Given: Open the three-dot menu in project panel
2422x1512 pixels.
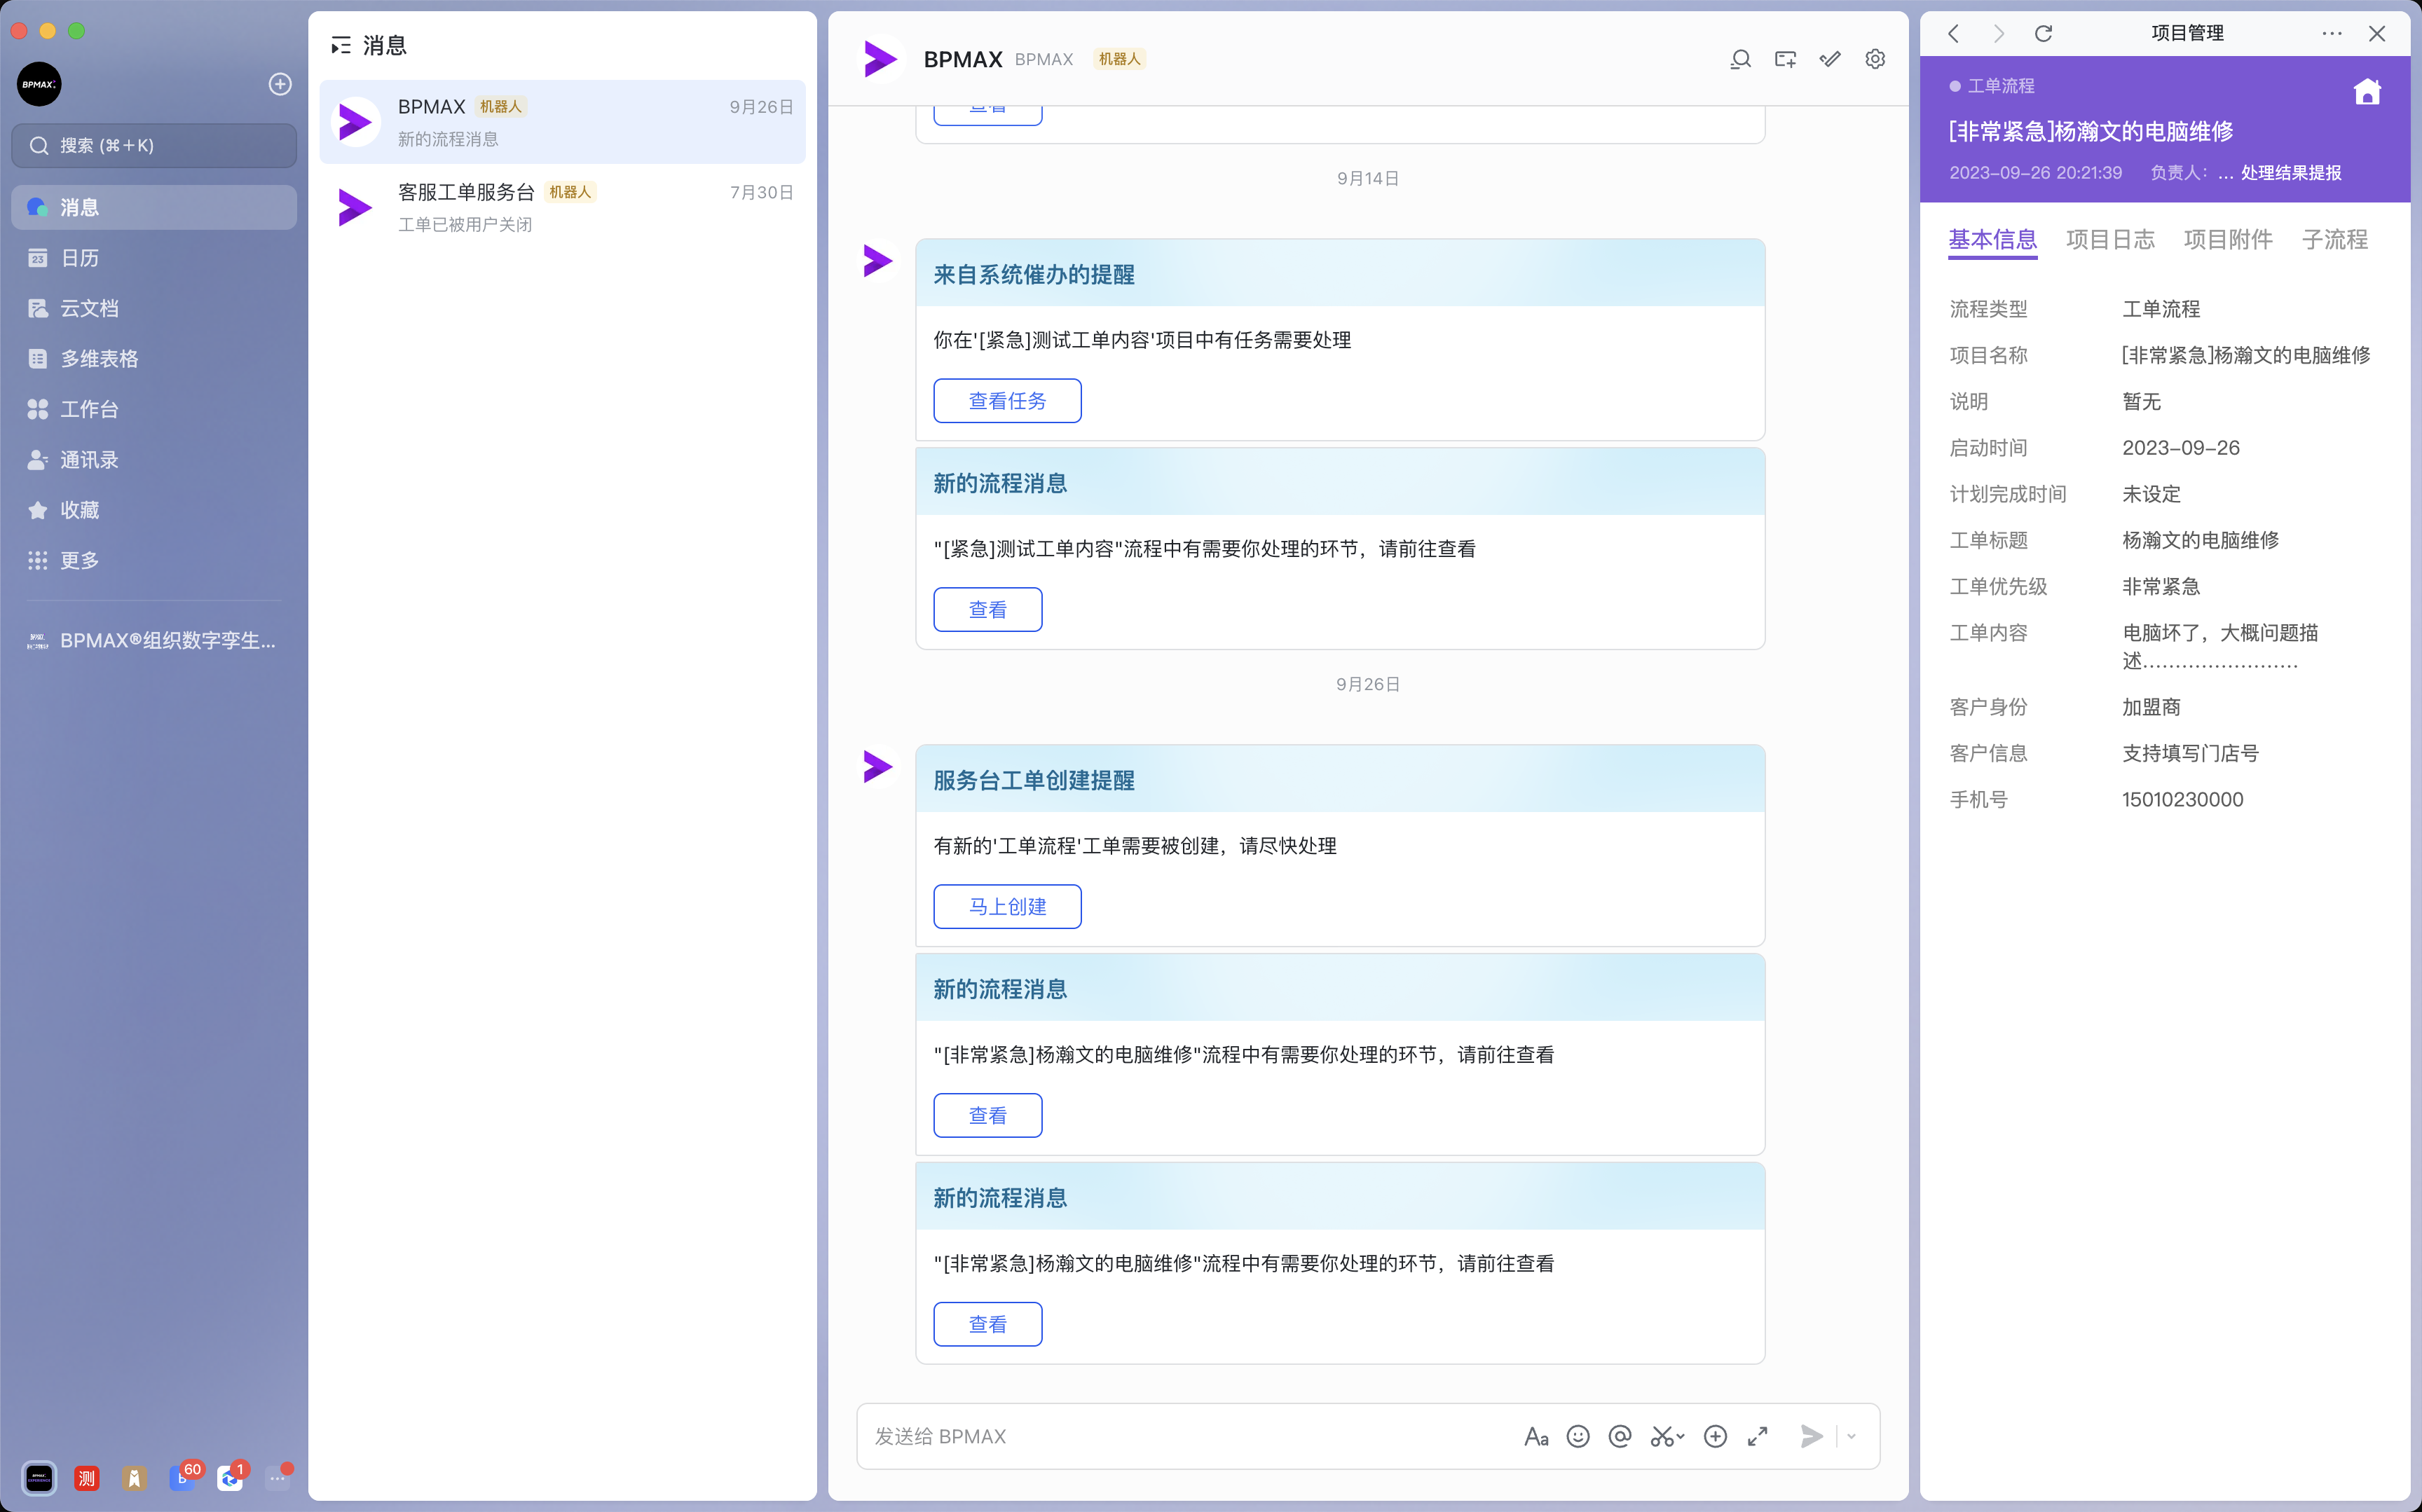Looking at the screenshot, I should point(2331,34).
